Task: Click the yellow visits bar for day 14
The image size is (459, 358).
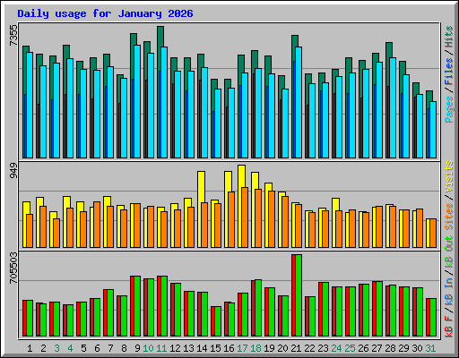Action: [201, 186]
